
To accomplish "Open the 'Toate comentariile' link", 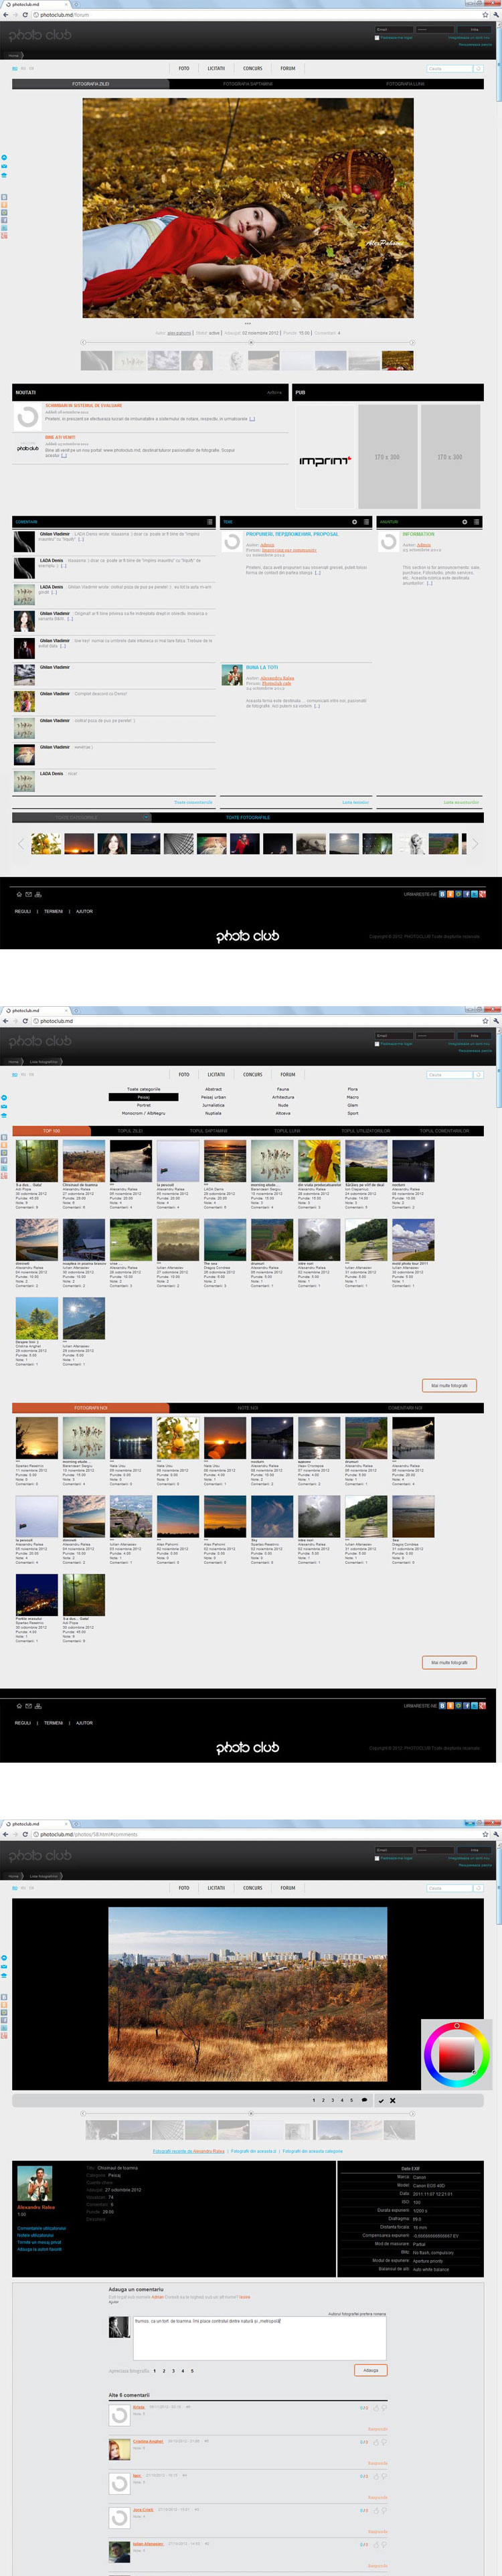I will point(193,802).
